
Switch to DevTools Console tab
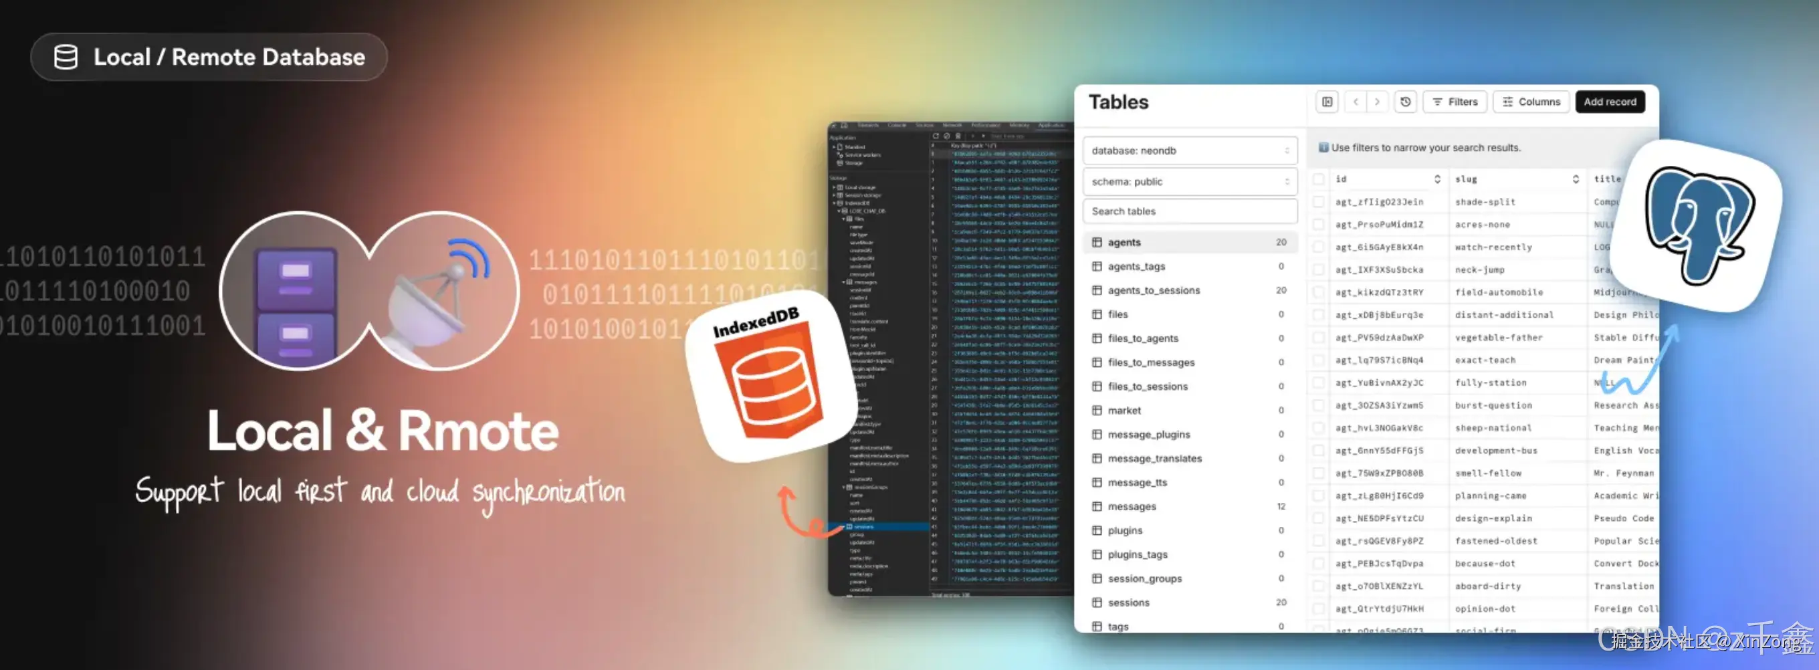coord(897,126)
